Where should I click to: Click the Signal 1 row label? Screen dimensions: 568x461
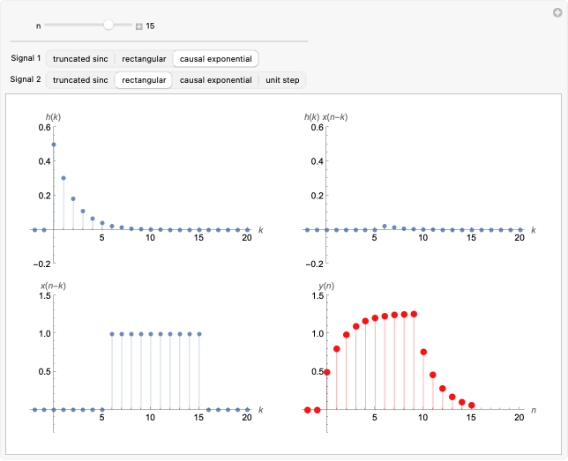[x=26, y=59]
